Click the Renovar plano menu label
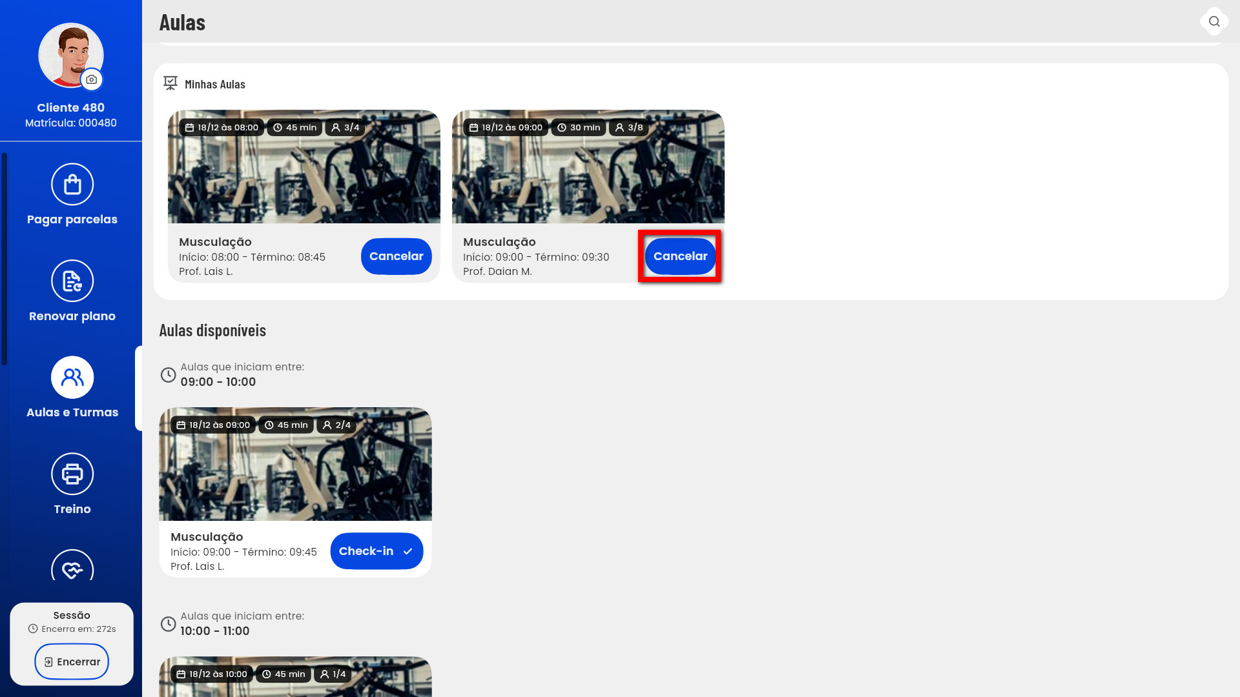This screenshot has width=1240, height=697. (72, 316)
